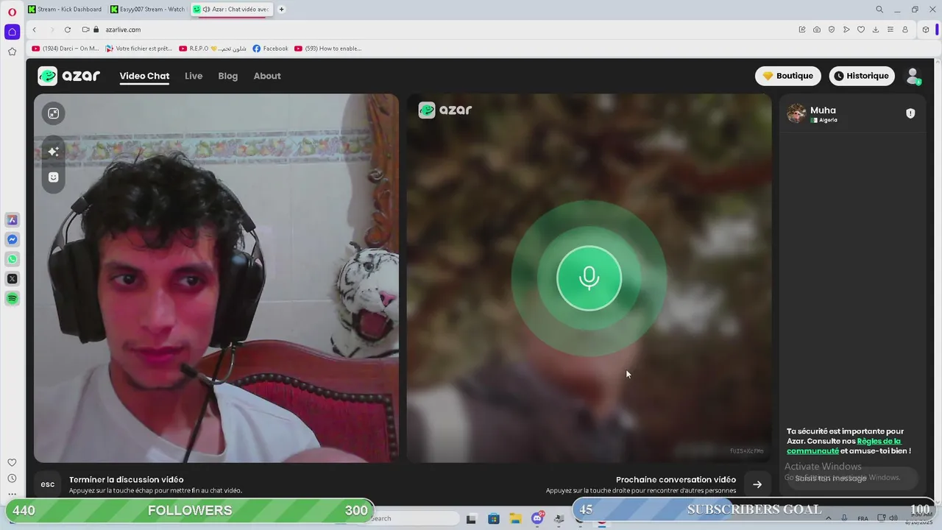942x530 pixels.
Task: Open the ad blocker shield icon
Action: pyautogui.click(x=832, y=29)
